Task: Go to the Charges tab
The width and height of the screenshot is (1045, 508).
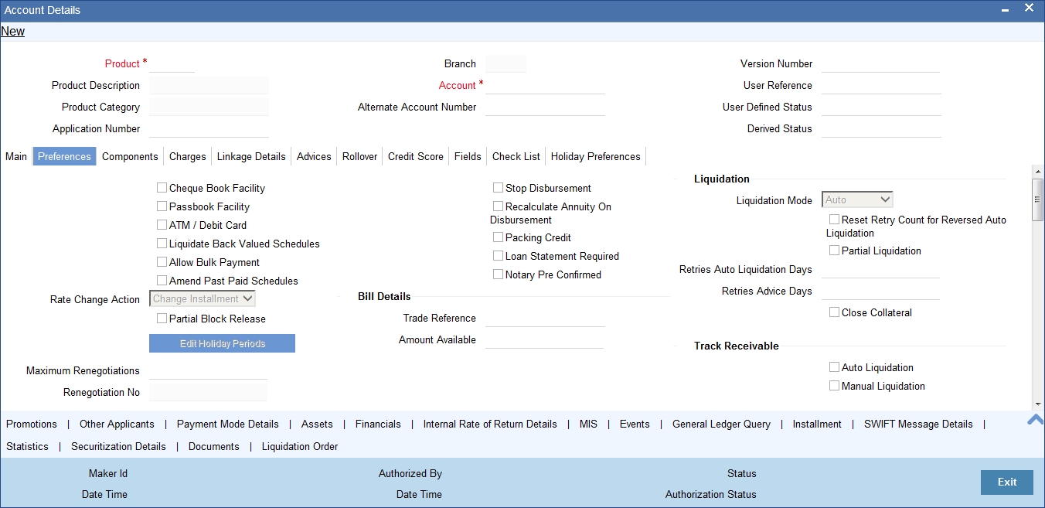Action: coord(188,156)
